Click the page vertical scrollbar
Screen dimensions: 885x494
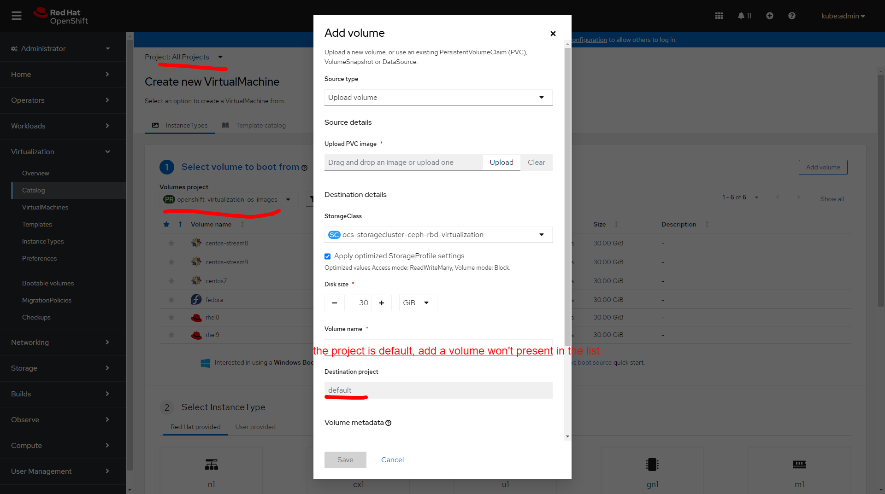pyautogui.click(x=881, y=190)
